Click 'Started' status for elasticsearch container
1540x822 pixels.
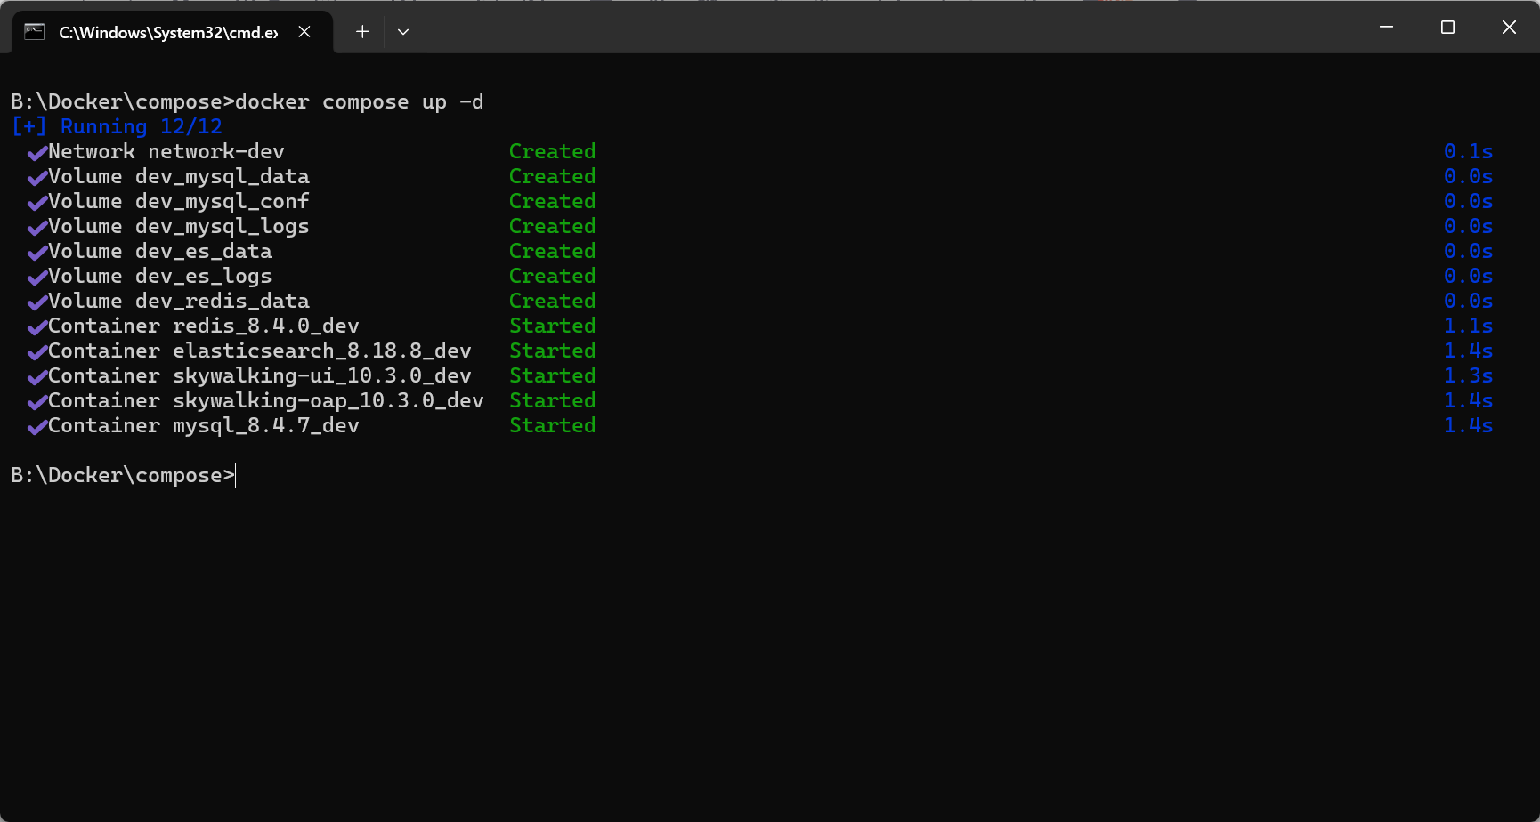[552, 351]
